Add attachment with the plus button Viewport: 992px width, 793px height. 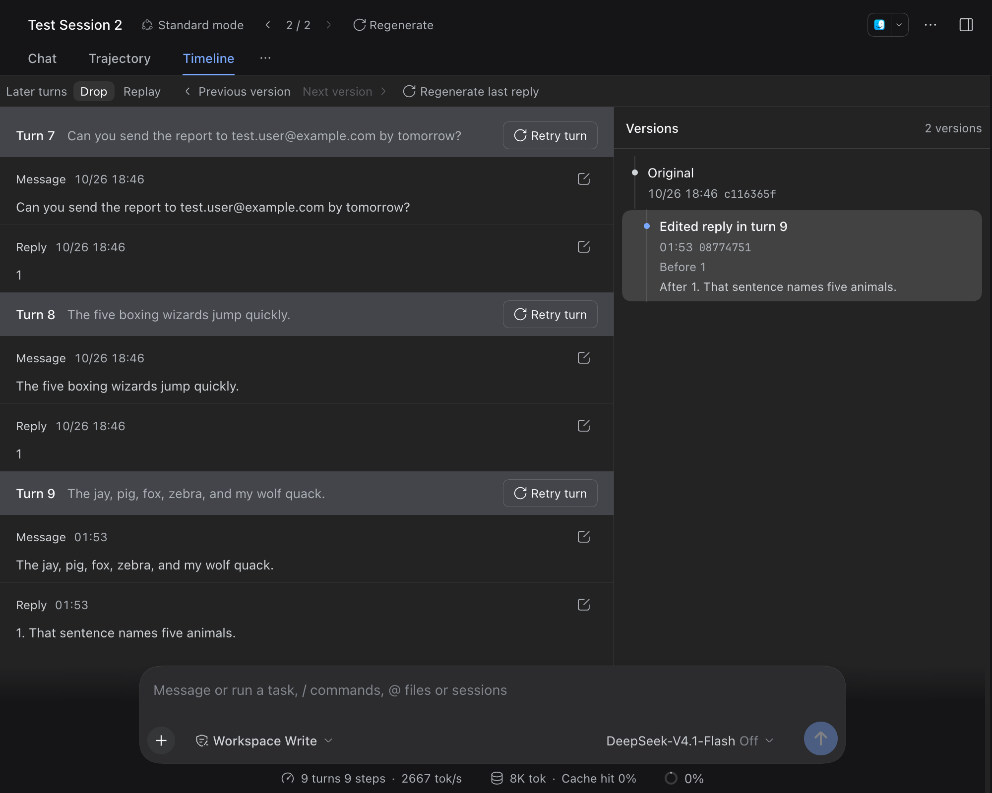coord(161,740)
